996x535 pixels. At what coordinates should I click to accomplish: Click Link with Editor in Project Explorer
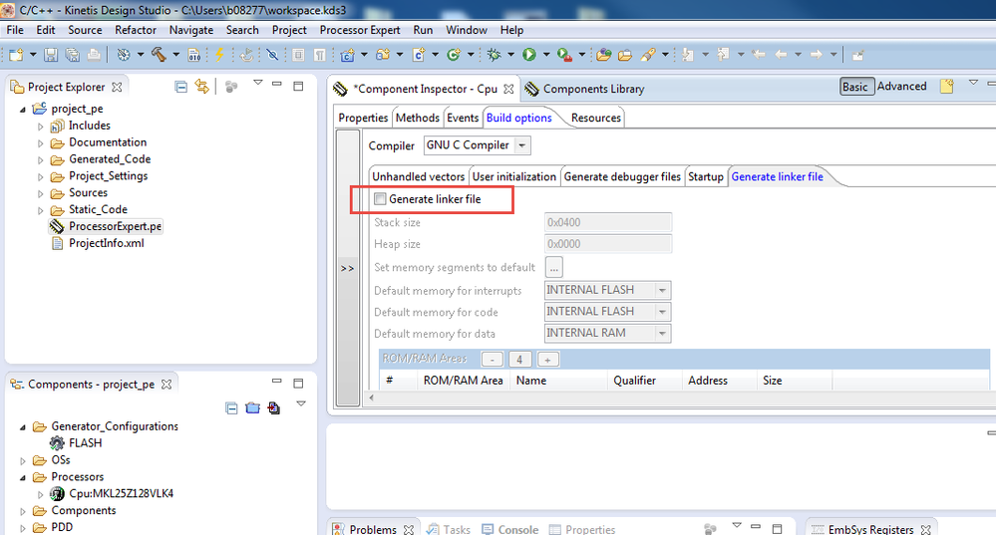202,87
